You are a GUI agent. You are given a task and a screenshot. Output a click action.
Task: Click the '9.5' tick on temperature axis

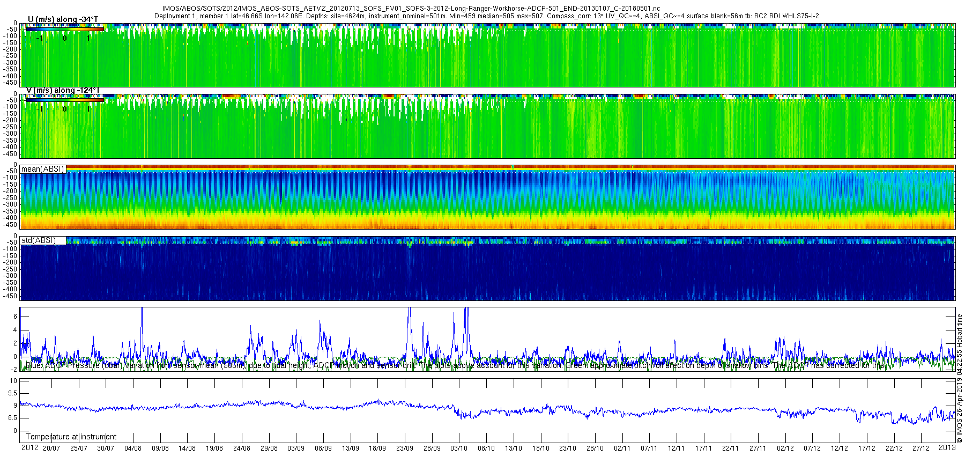click(13, 393)
